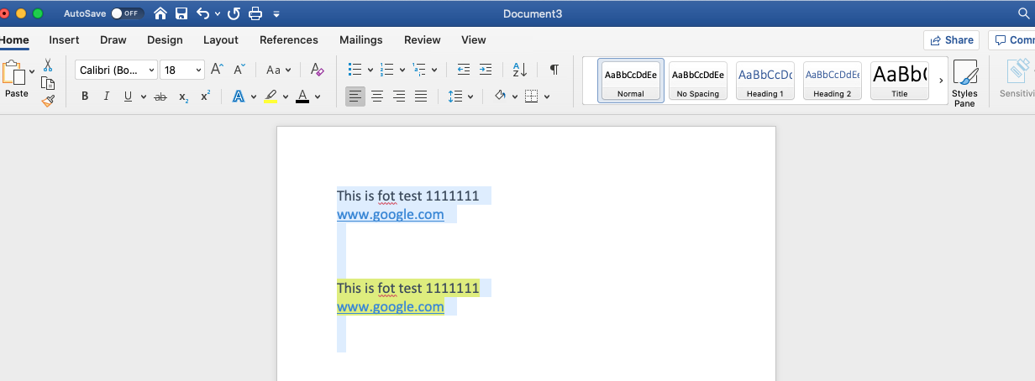The height and width of the screenshot is (381, 1035).
Task: Open Customize Quick Access Toolbar arrow
Action: pos(276,13)
